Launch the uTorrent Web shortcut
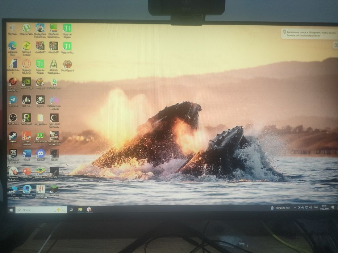Image resolution: width=338 pixels, height=253 pixels. pyautogui.click(x=26, y=30)
